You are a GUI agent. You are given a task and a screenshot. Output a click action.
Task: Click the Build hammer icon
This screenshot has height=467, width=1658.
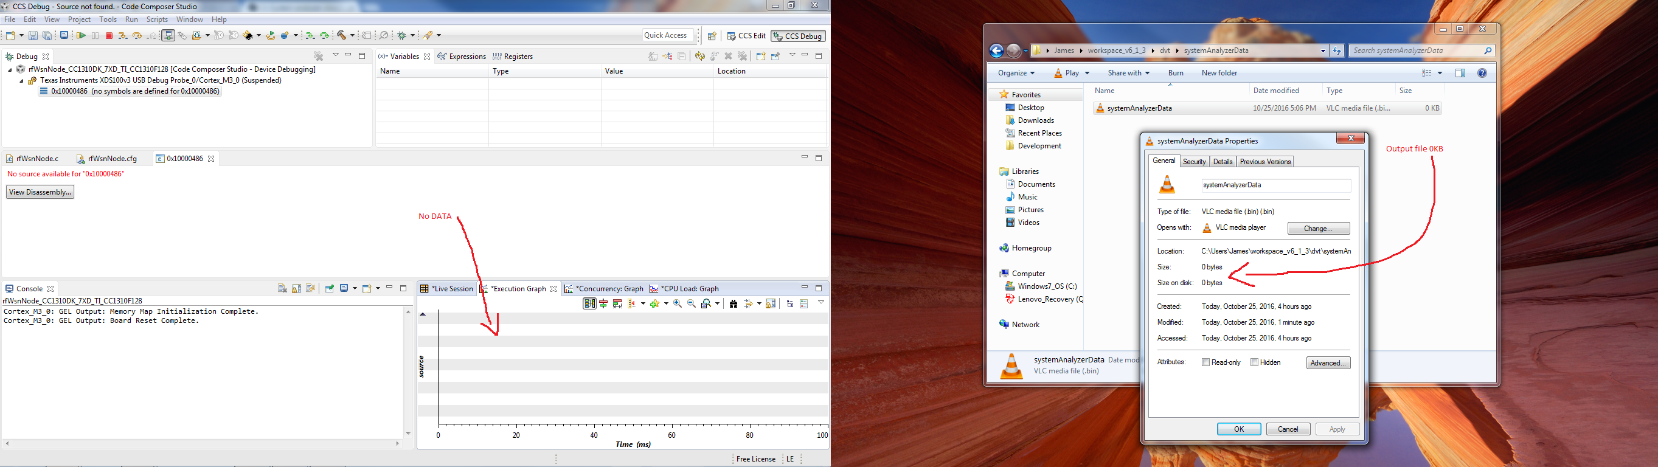[341, 35]
